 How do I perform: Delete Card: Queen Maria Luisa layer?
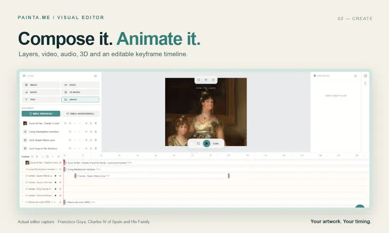tap(95, 140)
